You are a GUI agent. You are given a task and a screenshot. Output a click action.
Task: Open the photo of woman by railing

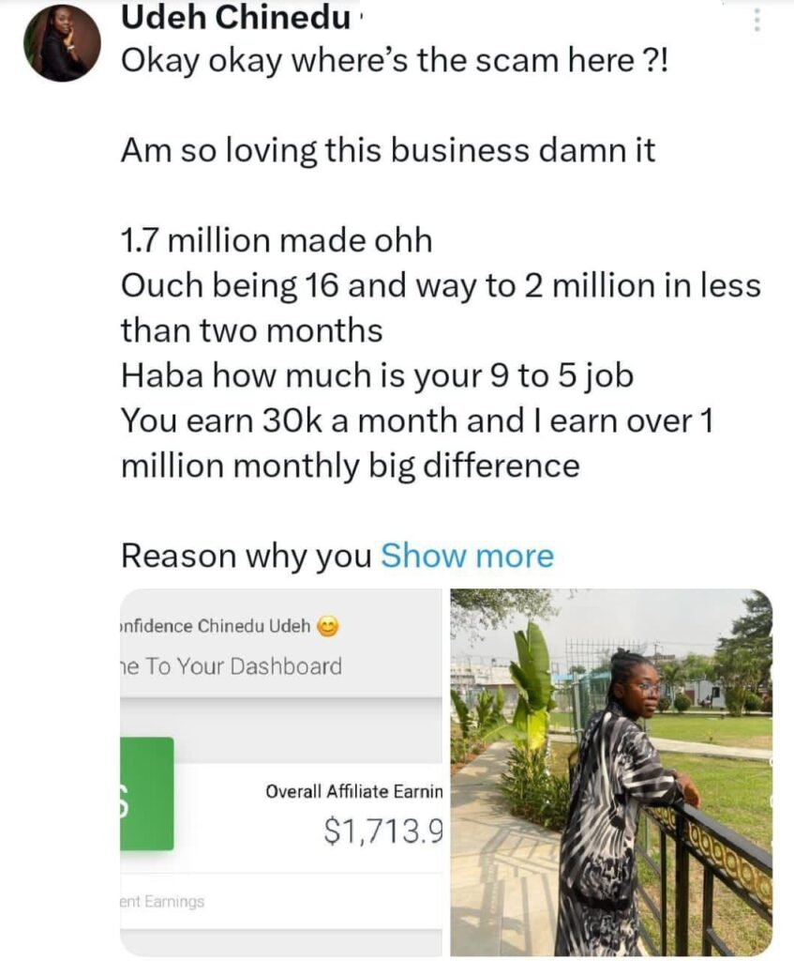(x=611, y=771)
